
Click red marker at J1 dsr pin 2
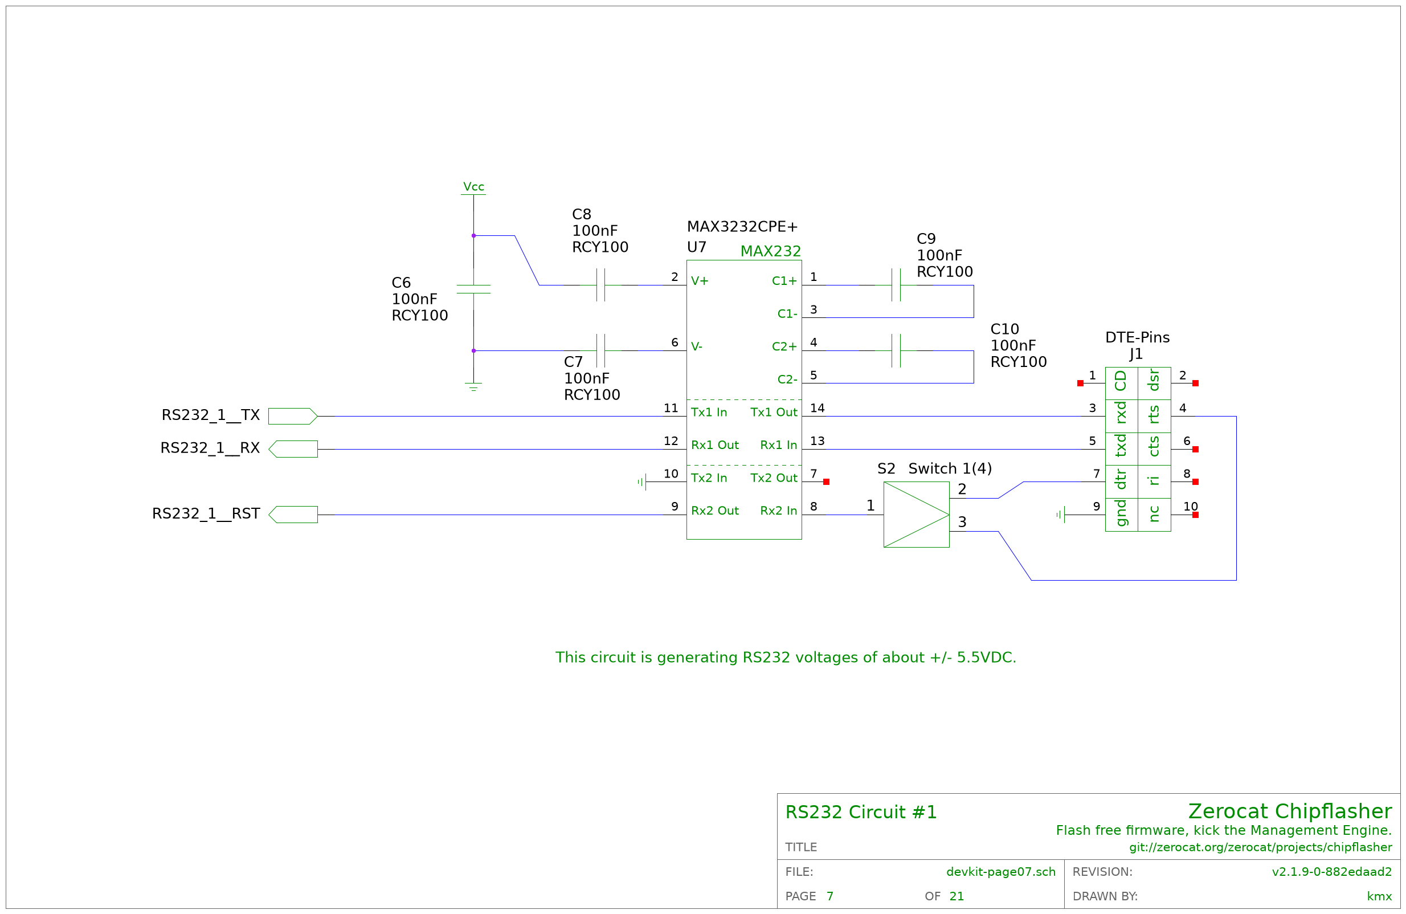pos(1195,383)
